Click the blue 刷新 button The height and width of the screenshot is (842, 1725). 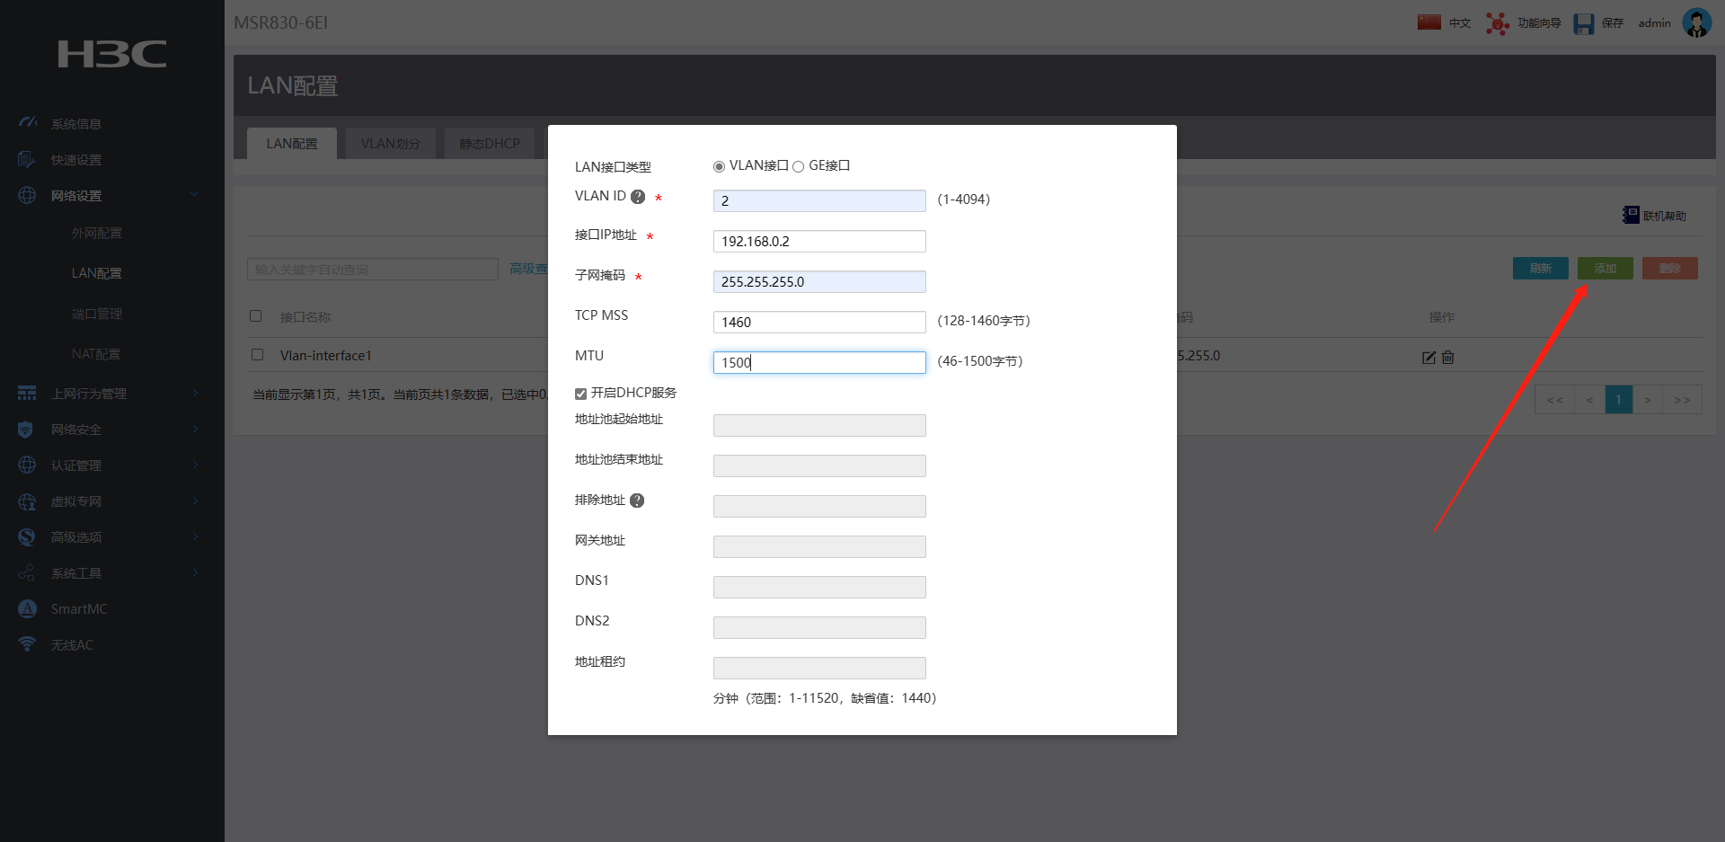(x=1541, y=268)
